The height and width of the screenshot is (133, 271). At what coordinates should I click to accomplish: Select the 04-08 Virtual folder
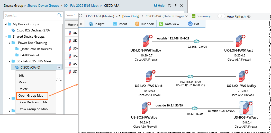click(29, 55)
